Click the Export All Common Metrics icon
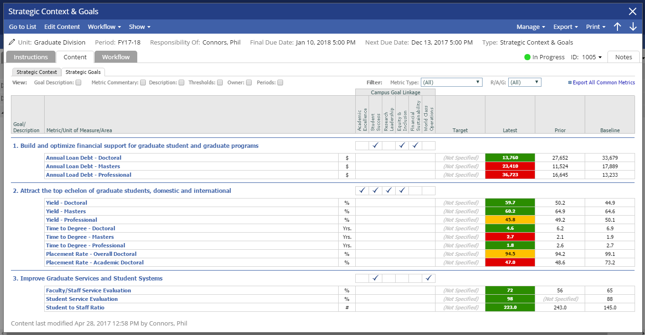The height and width of the screenshot is (335, 645). coord(570,82)
